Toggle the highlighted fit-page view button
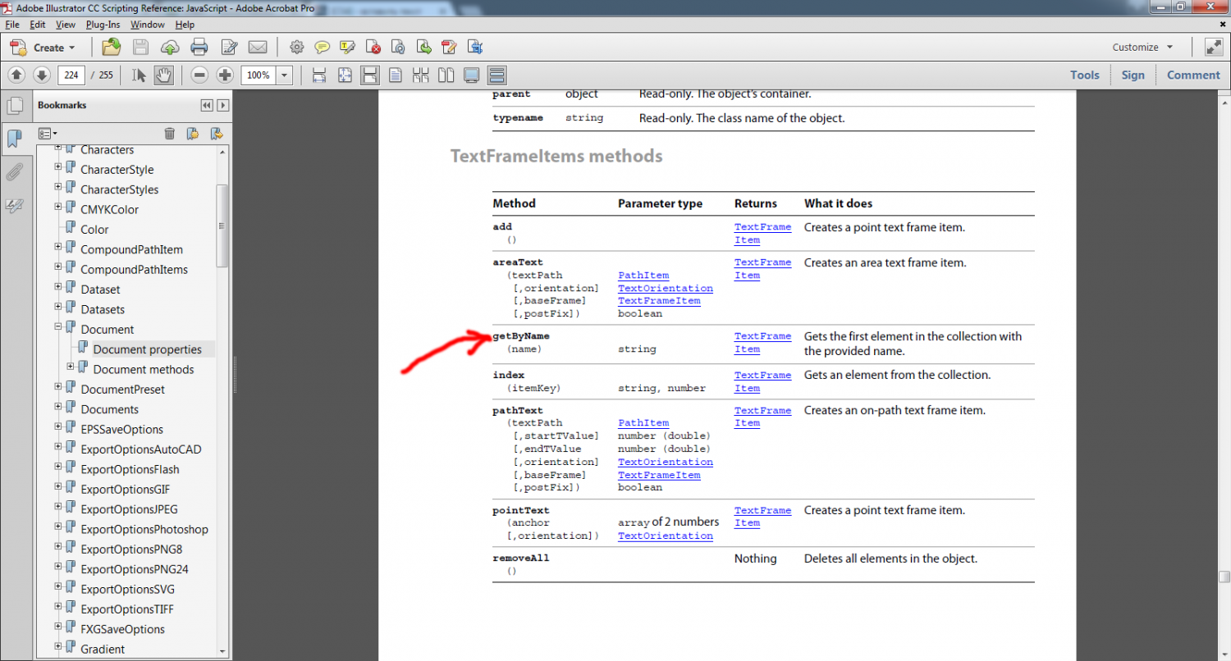Image resolution: width=1231 pixels, height=661 pixels. coord(370,75)
